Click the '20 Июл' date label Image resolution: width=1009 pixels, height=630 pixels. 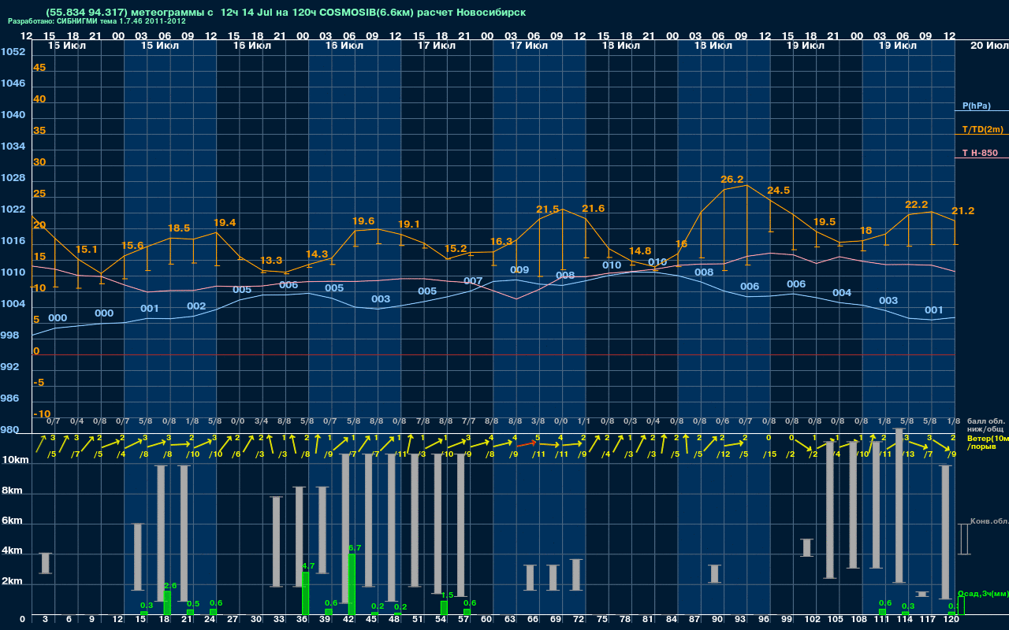[x=988, y=46]
